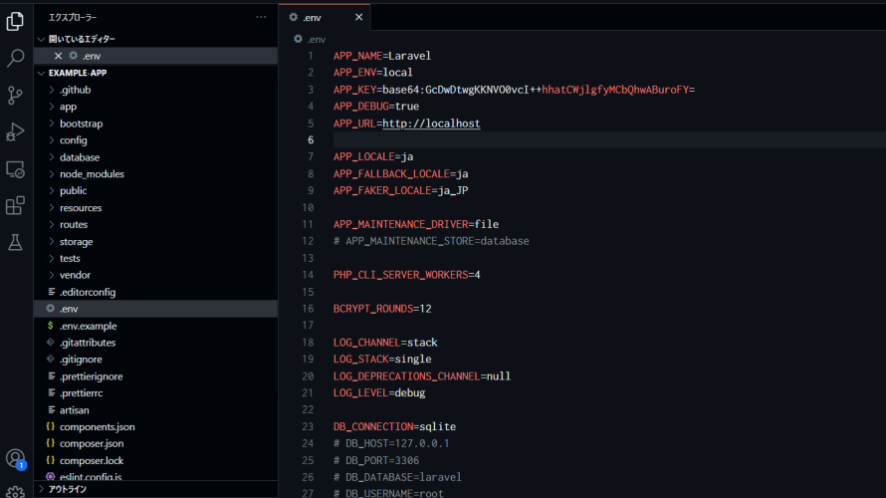Click the LOG_CHANNEL=stack line
Image resolution: width=886 pixels, height=498 pixels.
pyautogui.click(x=385, y=343)
